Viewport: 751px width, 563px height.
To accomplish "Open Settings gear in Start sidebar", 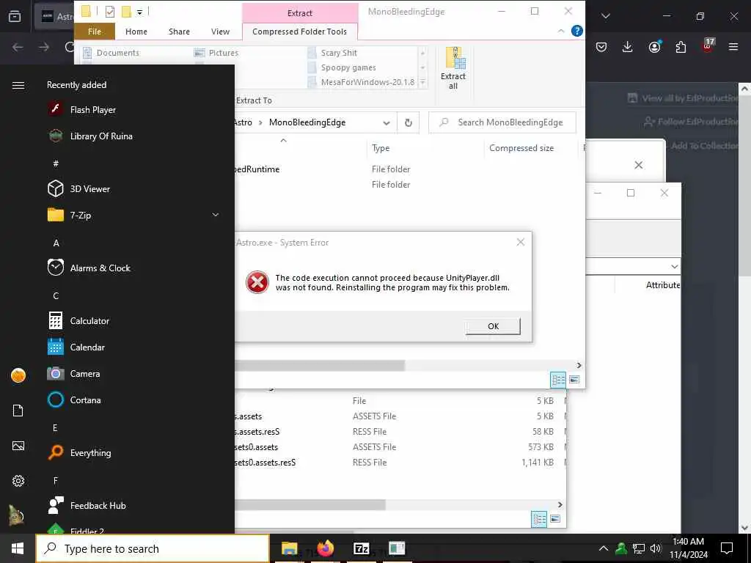I will point(18,481).
